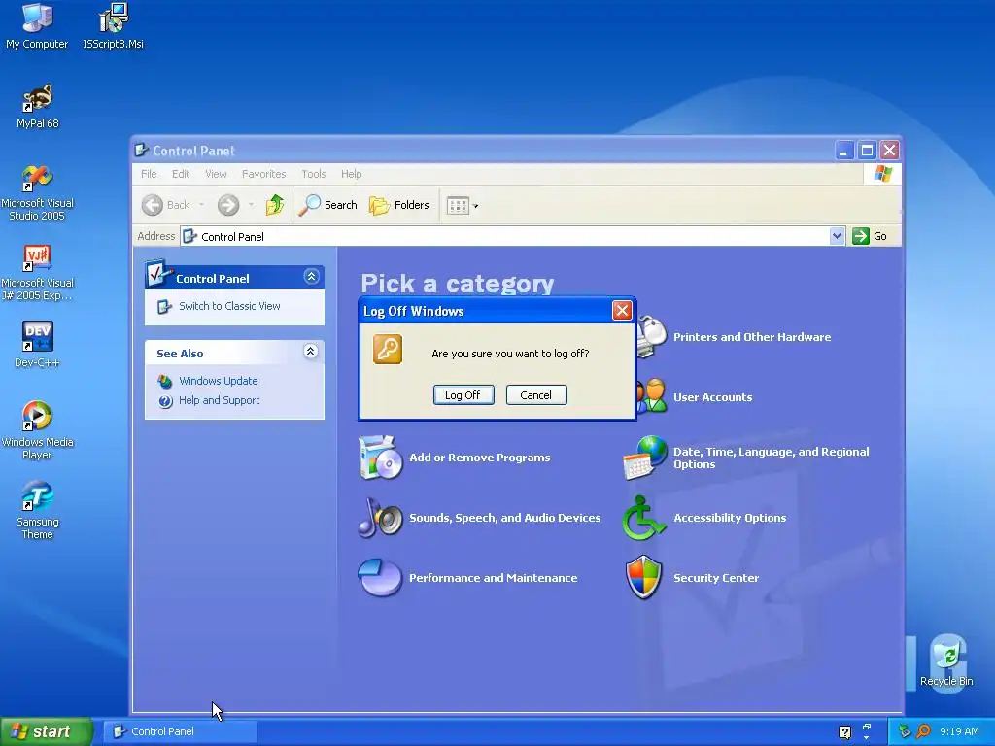Screen dimensions: 995x746
Task: Open the View menu
Action: (x=216, y=174)
